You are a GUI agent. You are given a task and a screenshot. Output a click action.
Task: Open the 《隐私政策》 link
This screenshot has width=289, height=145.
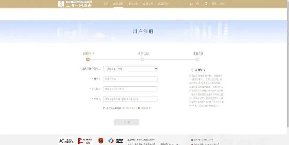[146, 108]
